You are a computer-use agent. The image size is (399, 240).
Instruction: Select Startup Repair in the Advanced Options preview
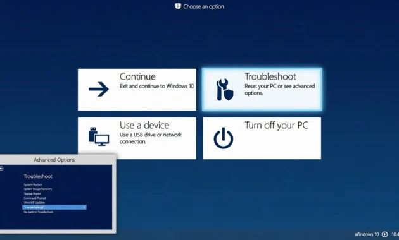click(x=32, y=193)
